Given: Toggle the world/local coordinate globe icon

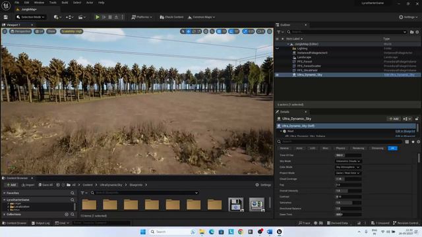Looking at the screenshot, I should [x=206, y=32].
